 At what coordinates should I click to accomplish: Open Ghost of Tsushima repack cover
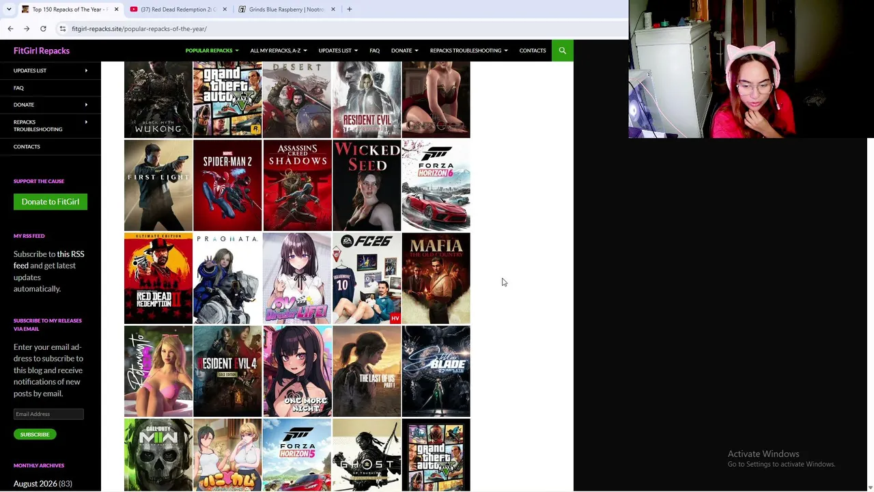pyautogui.click(x=367, y=455)
